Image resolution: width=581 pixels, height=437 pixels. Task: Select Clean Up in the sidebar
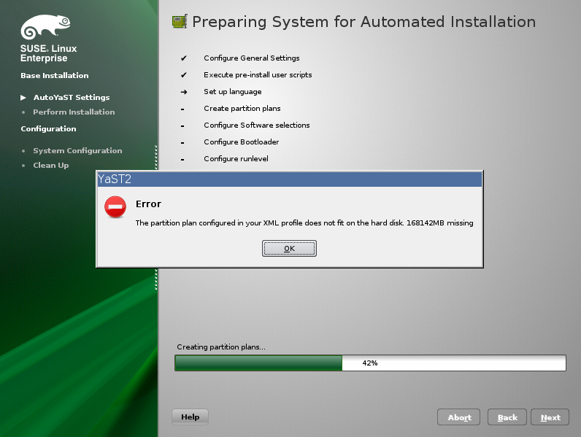pos(51,165)
